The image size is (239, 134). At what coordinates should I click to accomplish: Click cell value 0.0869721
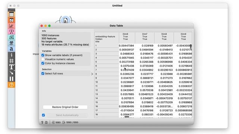(146, 78)
